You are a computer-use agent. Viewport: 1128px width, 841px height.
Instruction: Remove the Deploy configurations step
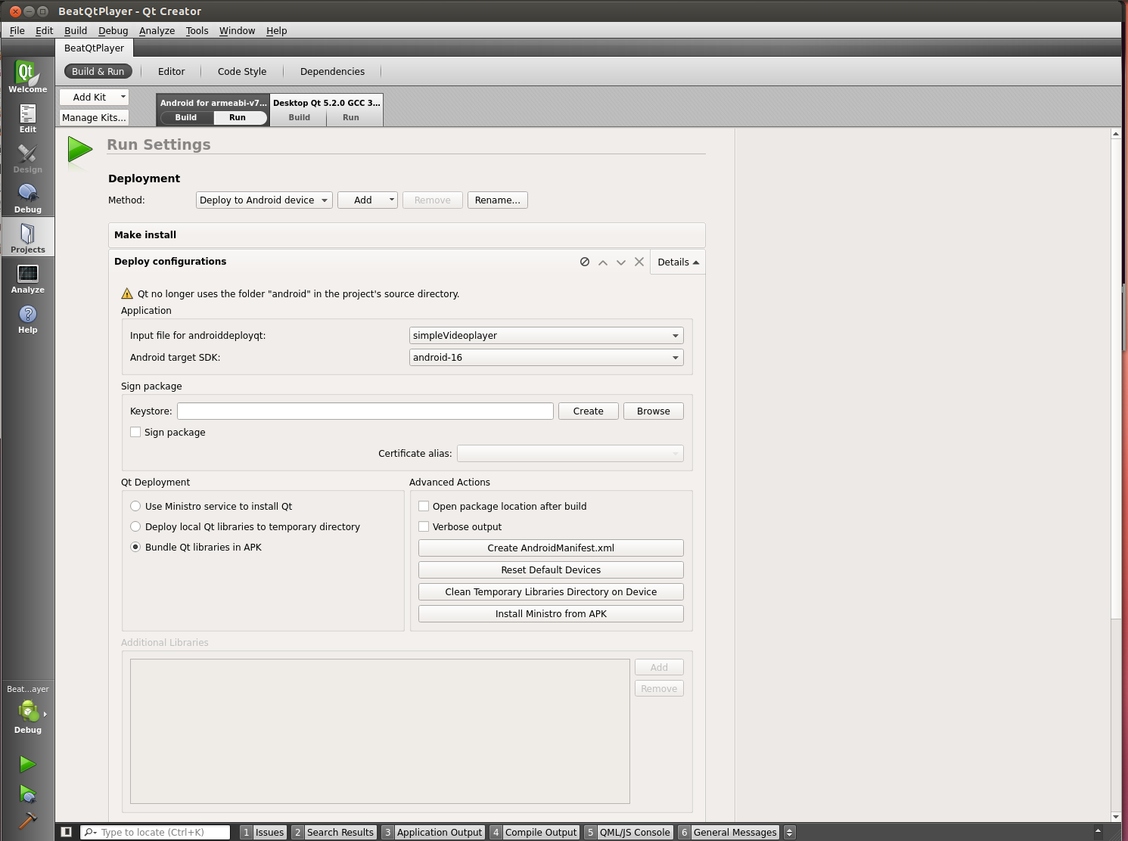tap(639, 262)
